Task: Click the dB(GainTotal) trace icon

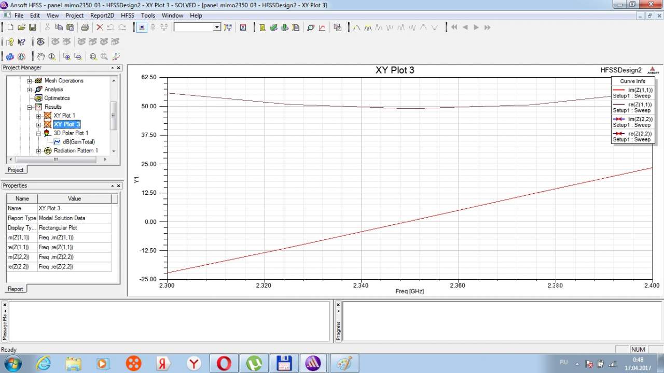Action: (57, 142)
